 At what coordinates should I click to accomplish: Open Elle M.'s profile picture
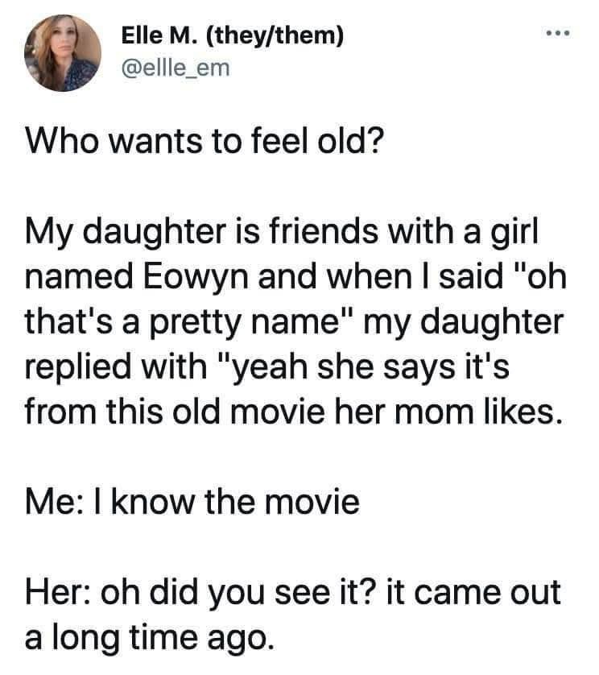(63, 53)
